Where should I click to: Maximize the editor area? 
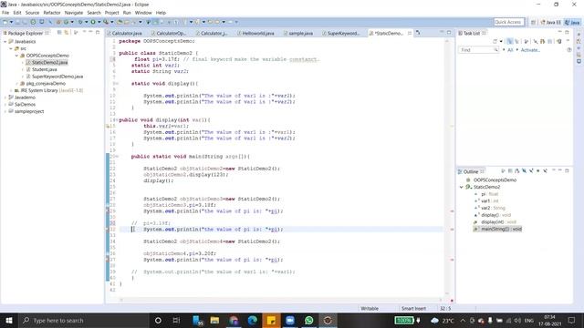pyautogui.click(x=449, y=33)
